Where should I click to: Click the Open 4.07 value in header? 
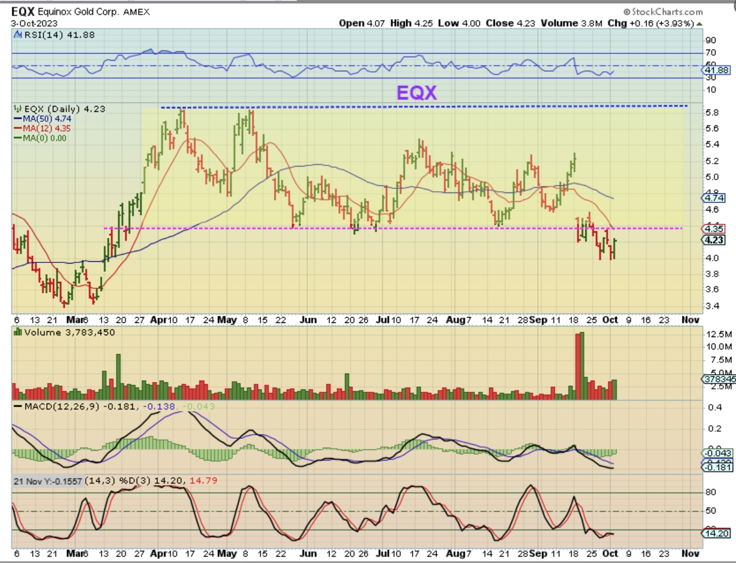click(362, 23)
